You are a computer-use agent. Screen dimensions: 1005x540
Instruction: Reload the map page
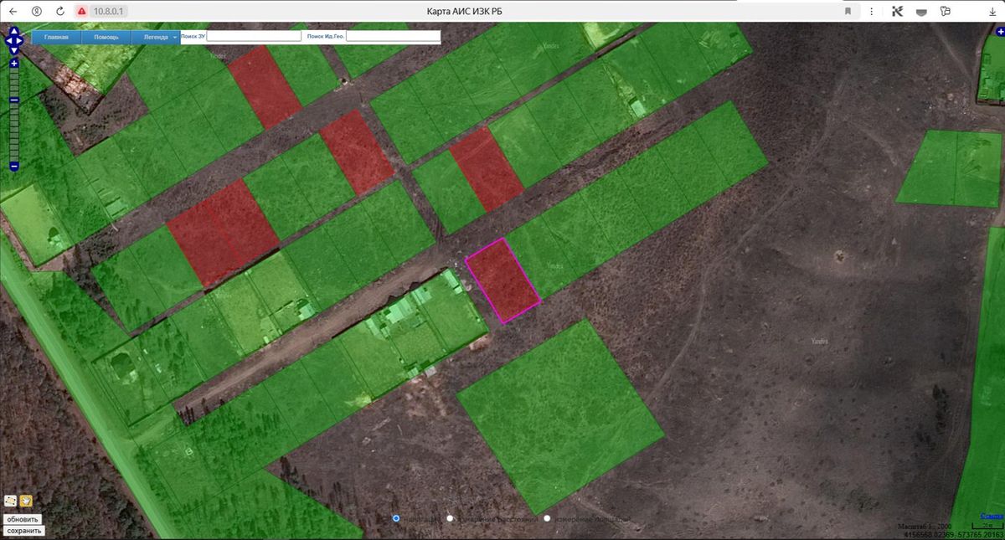point(60,11)
